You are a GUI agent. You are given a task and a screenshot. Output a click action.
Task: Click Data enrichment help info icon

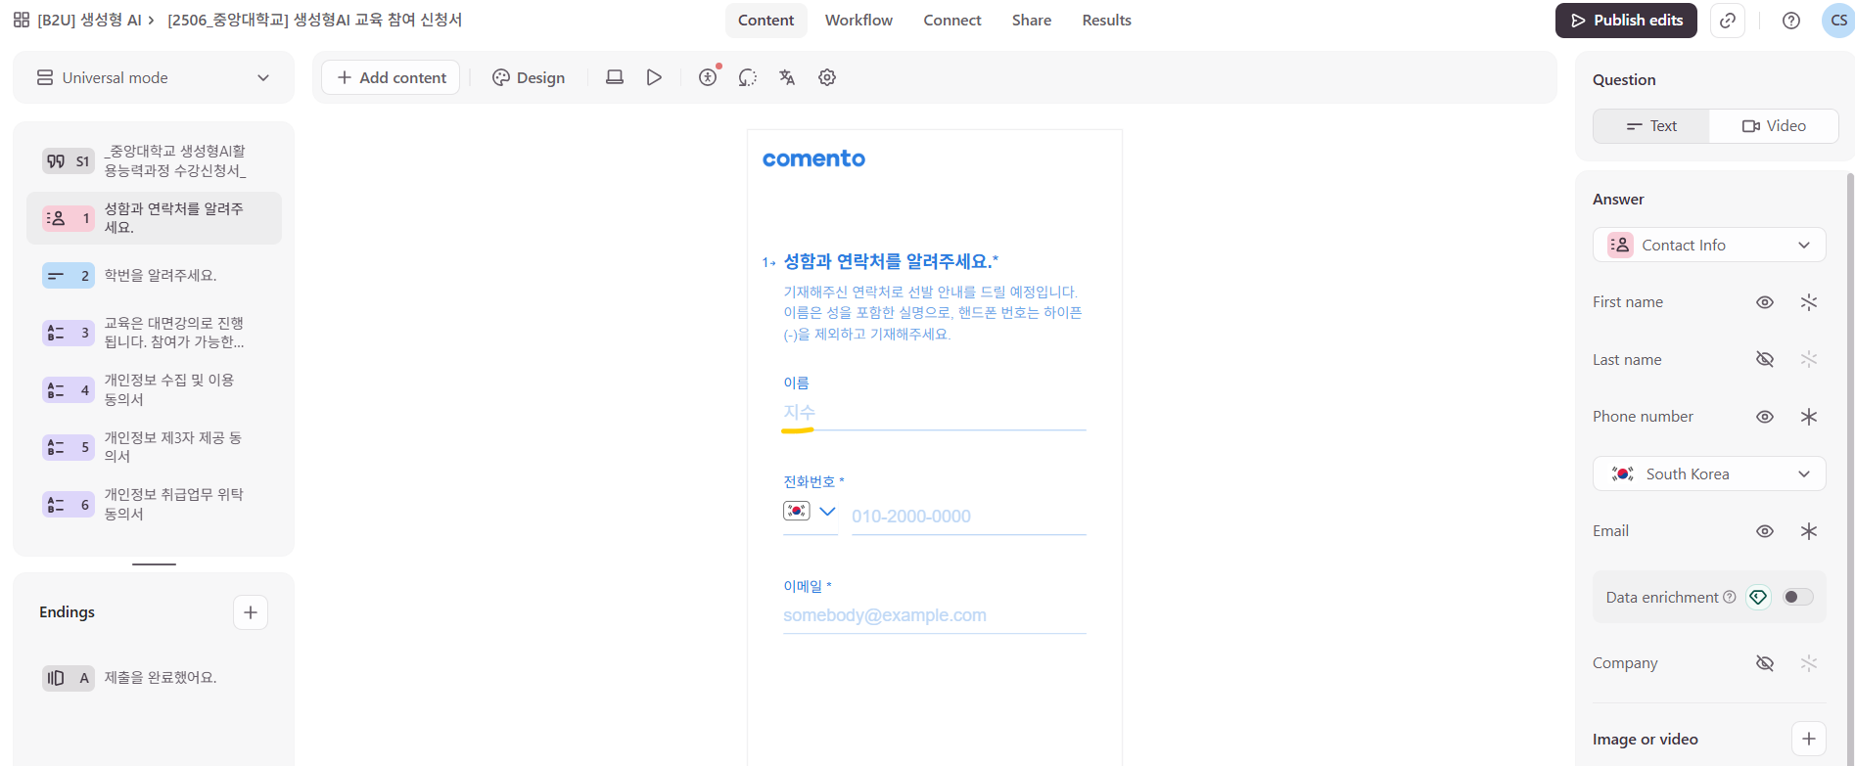(x=1730, y=597)
